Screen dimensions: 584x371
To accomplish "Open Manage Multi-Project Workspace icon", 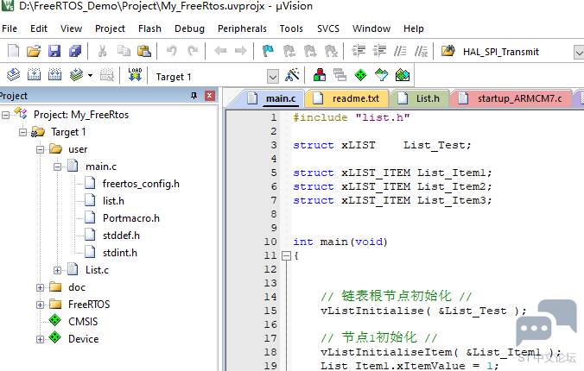I will click(340, 75).
